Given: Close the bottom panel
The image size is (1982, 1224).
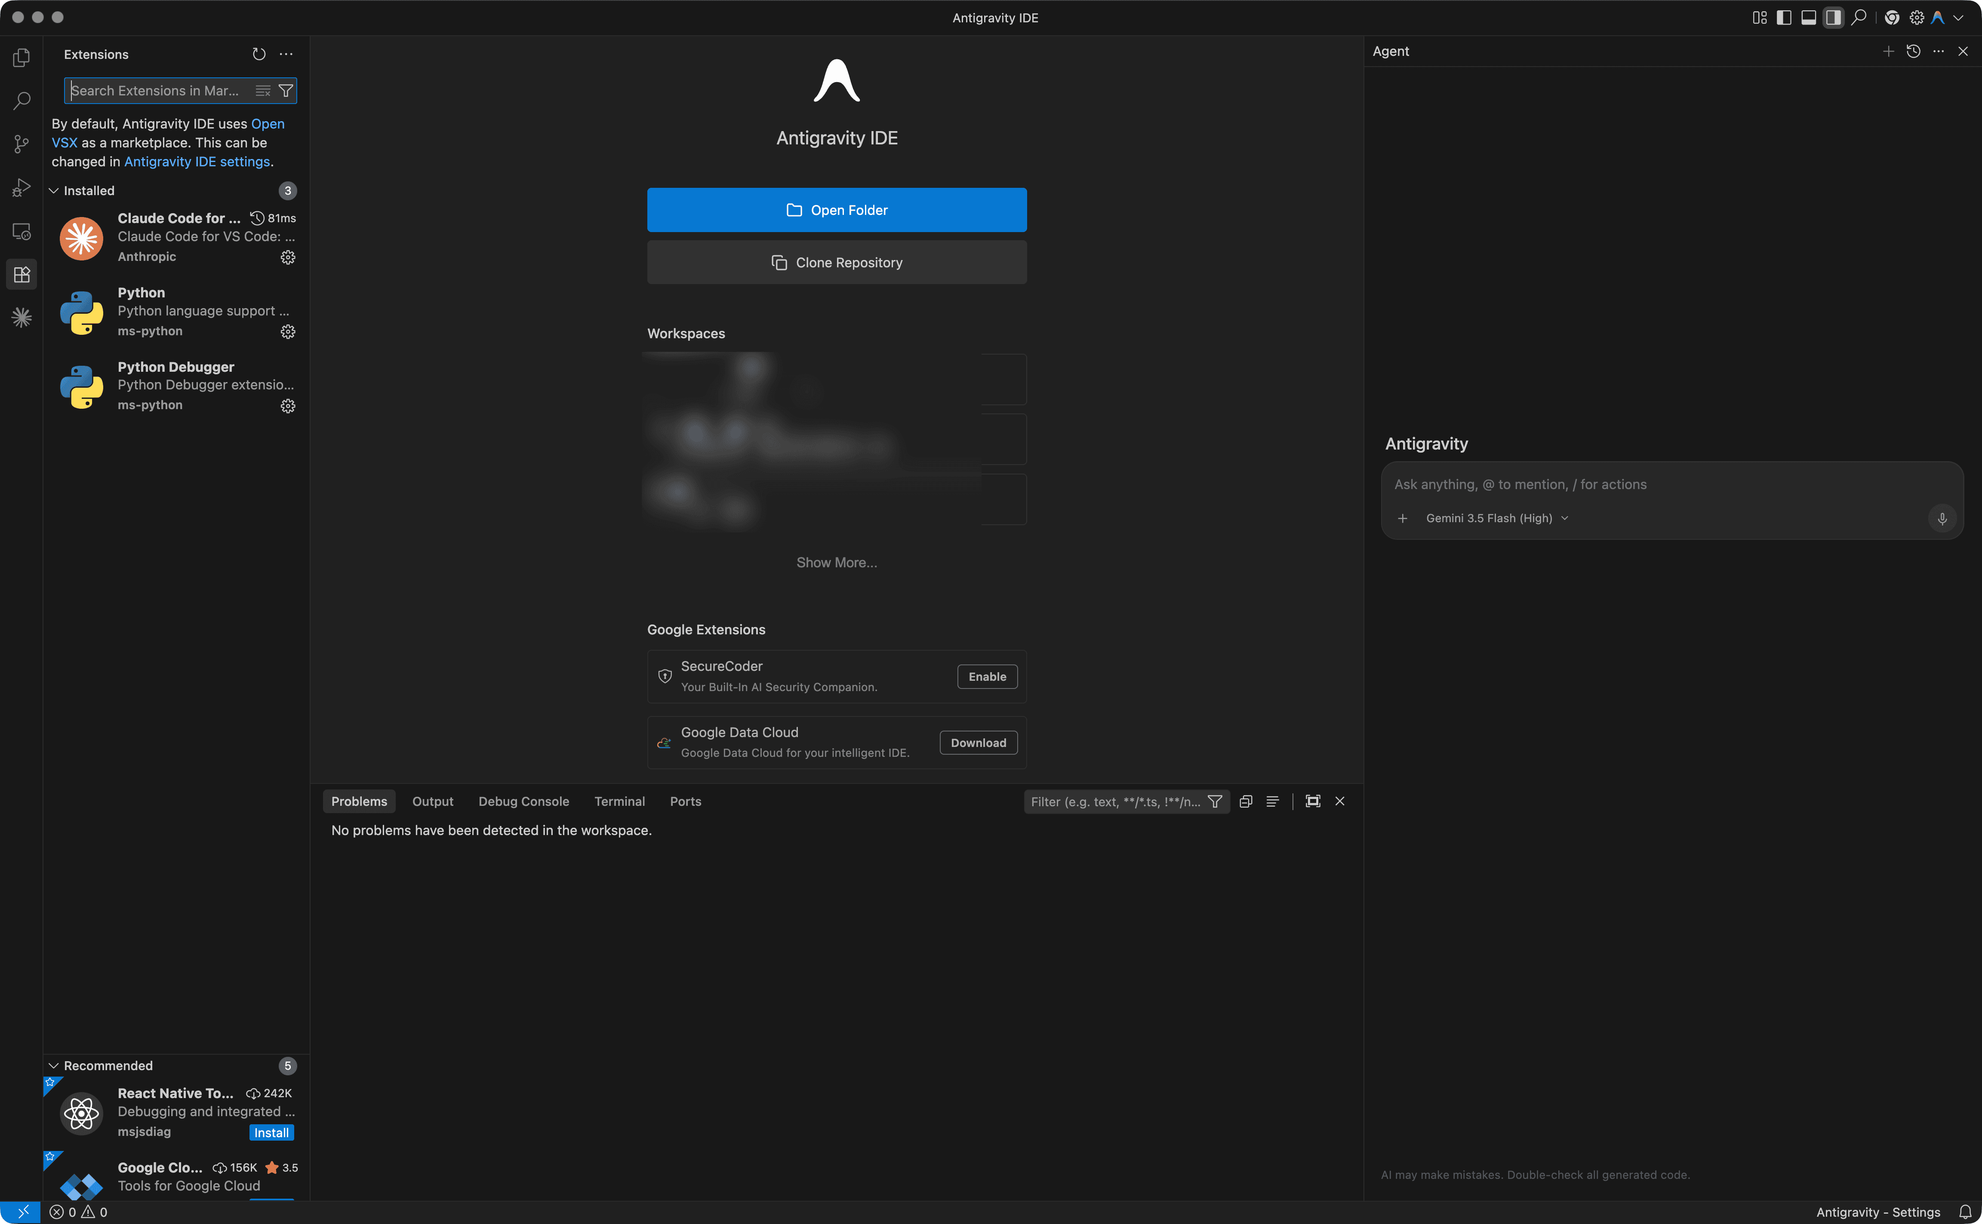Looking at the screenshot, I should click(1340, 802).
